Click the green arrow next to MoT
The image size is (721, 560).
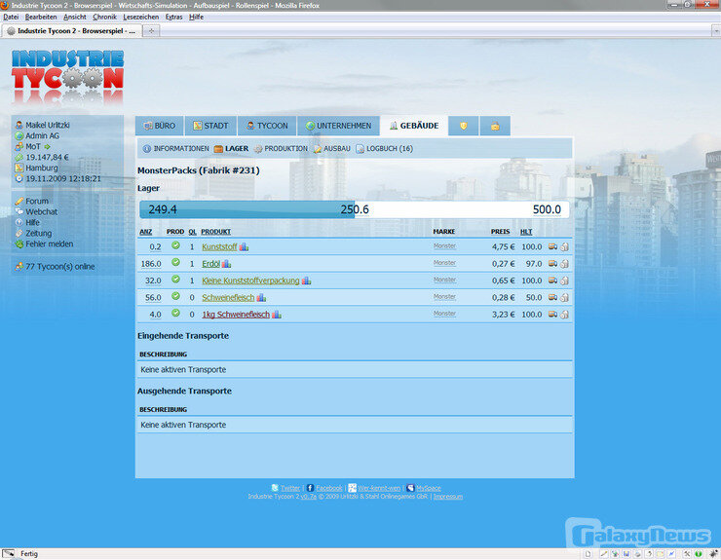pos(47,147)
